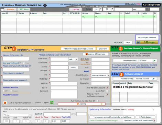Image resolution: width=162 pixels, height=125 pixels.
Task: Click the Activate button
Action: click(x=82, y=104)
